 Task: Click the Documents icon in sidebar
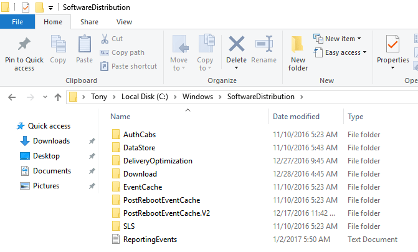pos(25,171)
